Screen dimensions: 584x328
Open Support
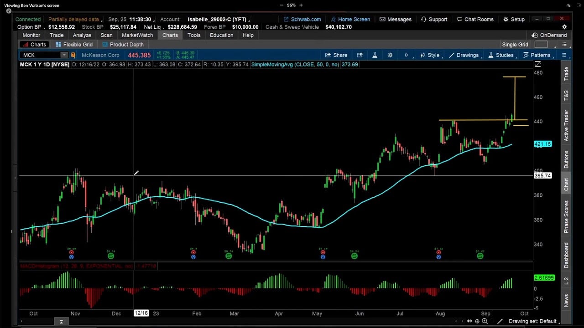[434, 19]
